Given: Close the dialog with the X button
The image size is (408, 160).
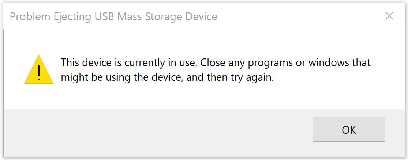Looking at the screenshot, I should [389, 16].
